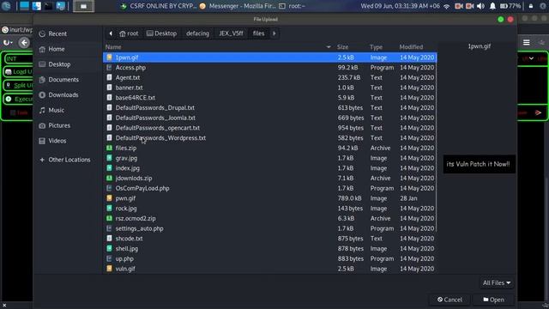549x309 pixels.
Task: Click the pwn.gif image icon
Action: tap(109, 198)
